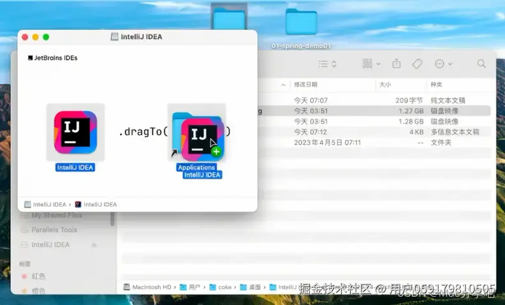This screenshot has width=505, height=305.
Task: Click the Tags icon in the Finder toolbar
Action: 417,64
